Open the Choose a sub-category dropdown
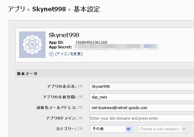Screen dimensions: 194x137 coord(163,129)
